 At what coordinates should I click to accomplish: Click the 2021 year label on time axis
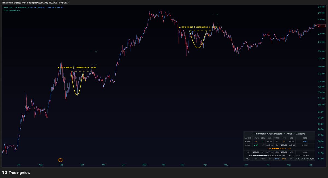[145, 165]
